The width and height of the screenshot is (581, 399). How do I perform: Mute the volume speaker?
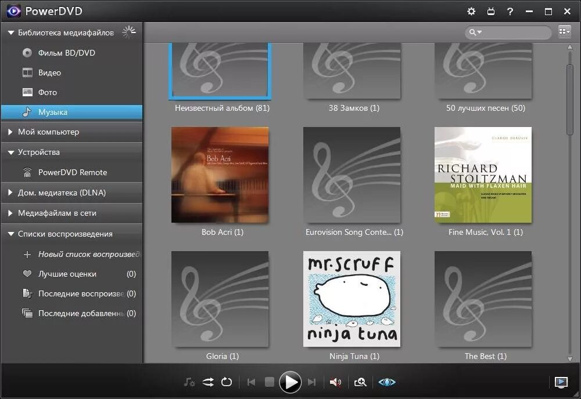(x=335, y=382)
